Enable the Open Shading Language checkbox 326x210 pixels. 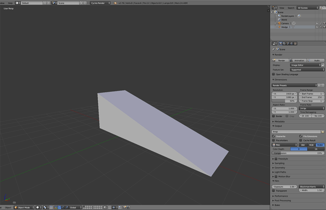(x=274, y=74)
